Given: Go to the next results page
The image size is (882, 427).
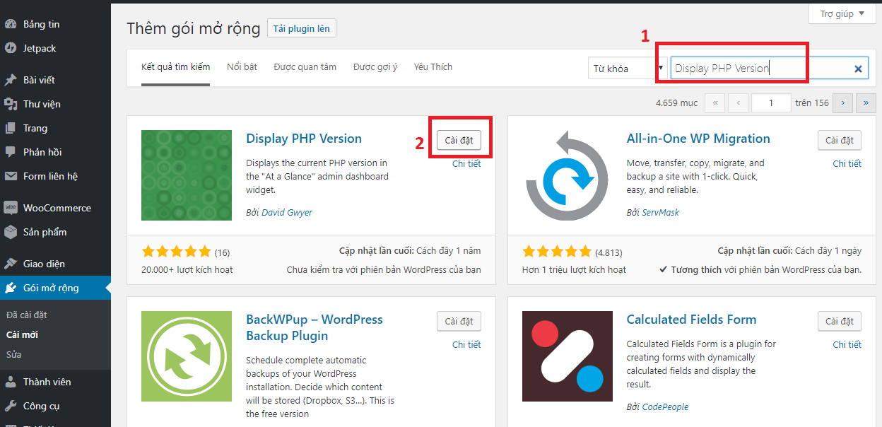Looking at the screenshot, I should [x=842, y=103].
